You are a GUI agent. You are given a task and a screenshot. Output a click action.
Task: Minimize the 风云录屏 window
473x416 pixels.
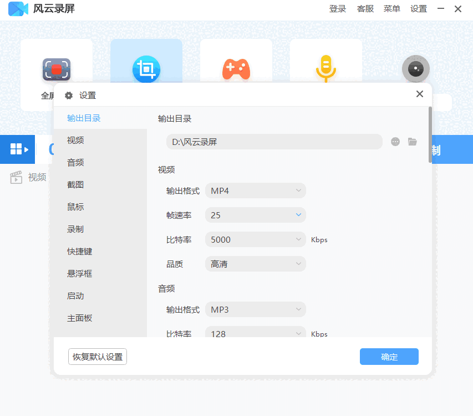(x=441, y=8)
